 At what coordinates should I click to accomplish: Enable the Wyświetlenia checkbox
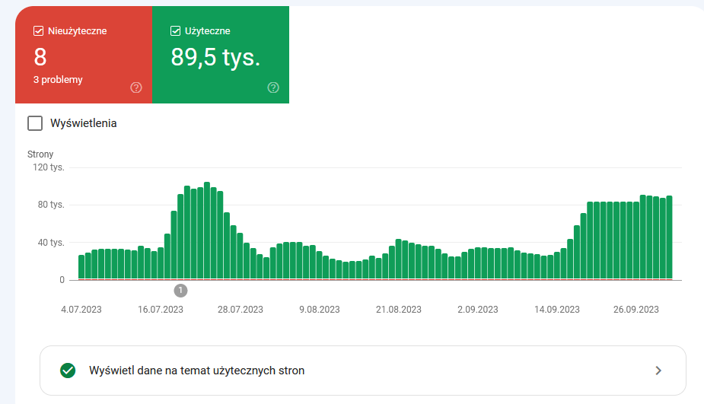click(35, 123)
